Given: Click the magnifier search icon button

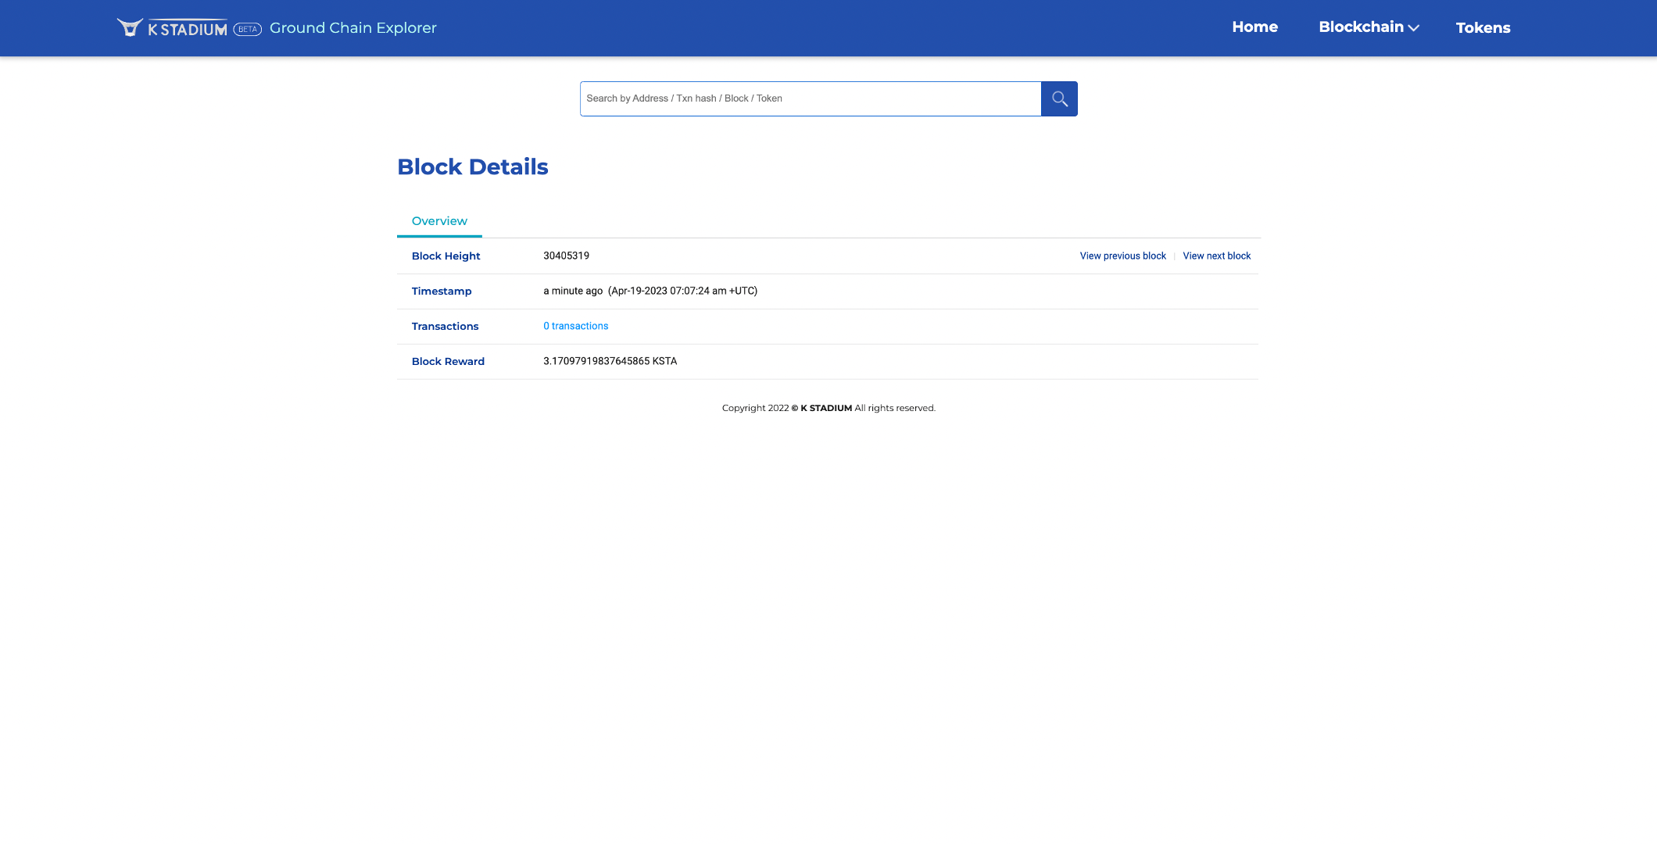Looking at the screenshot, I should pyautogui.click(x=1059, y=98).
